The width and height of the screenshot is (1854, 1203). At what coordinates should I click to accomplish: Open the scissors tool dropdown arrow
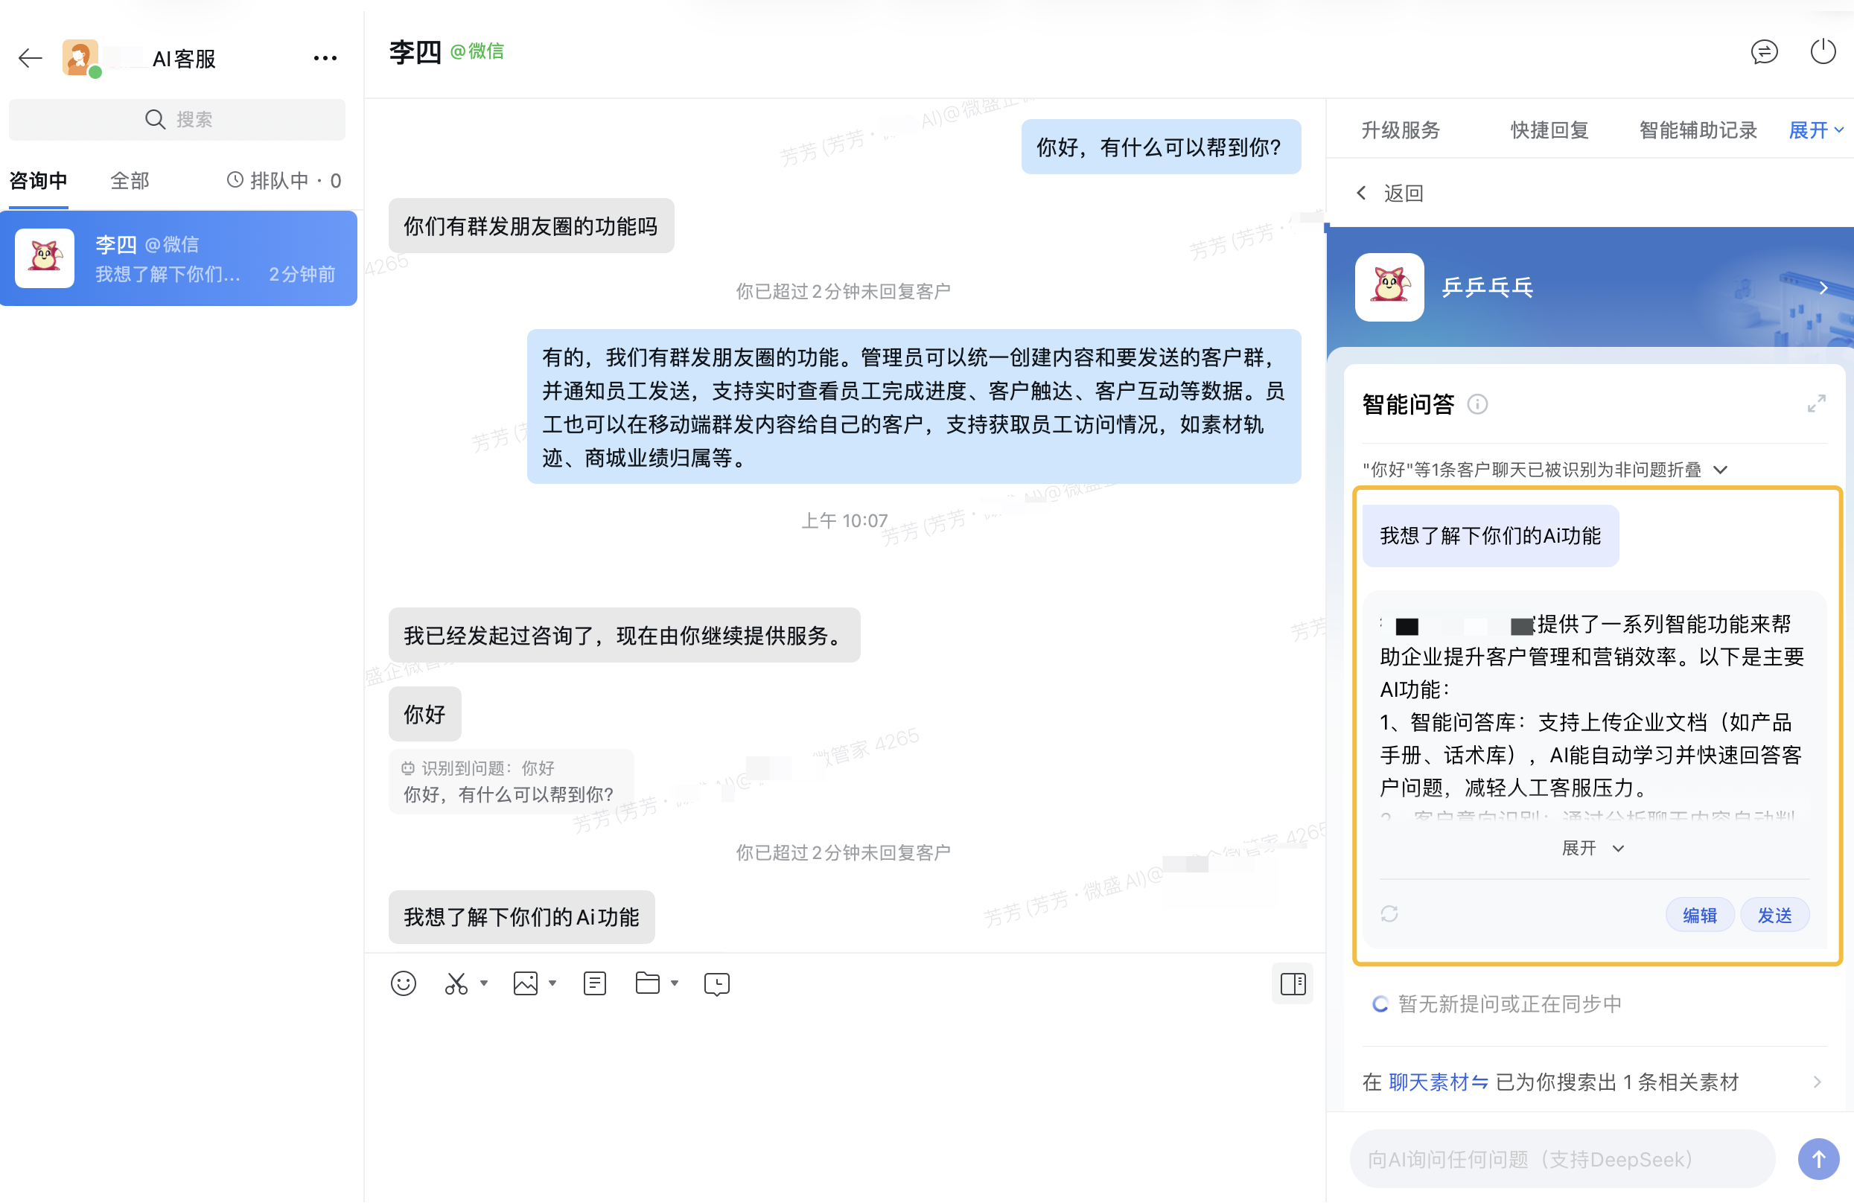coord(484,983)
